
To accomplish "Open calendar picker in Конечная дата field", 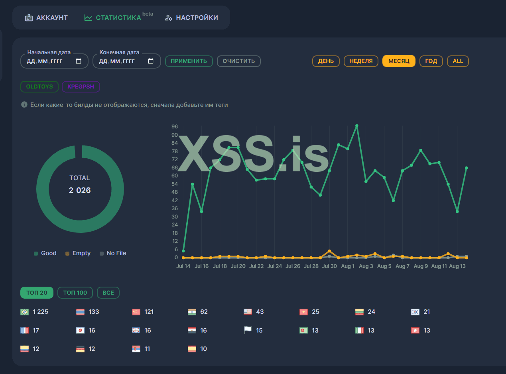I will (151, 61).
